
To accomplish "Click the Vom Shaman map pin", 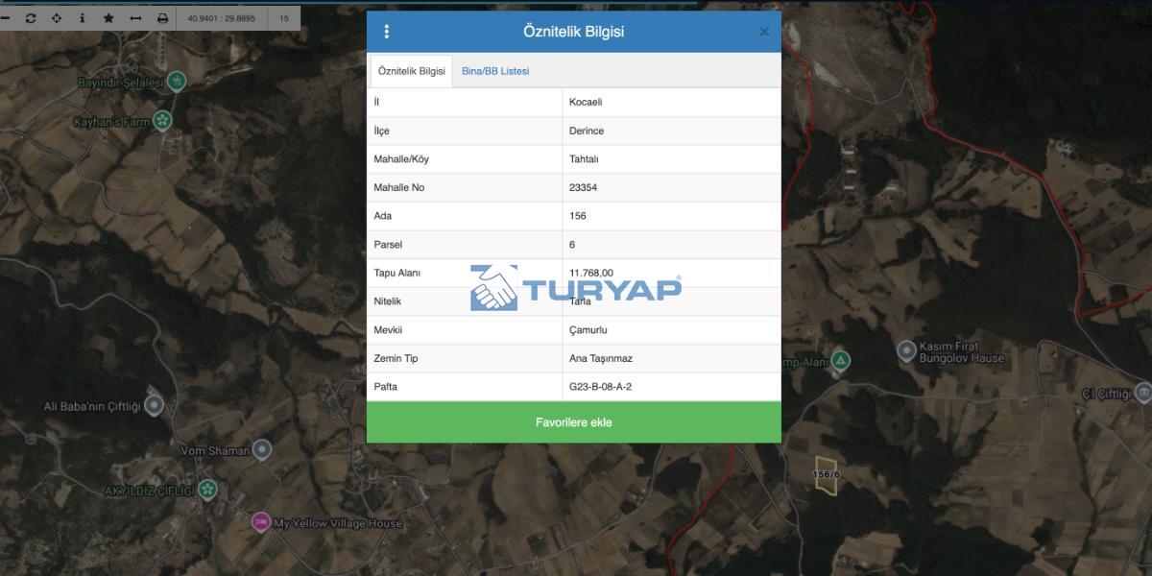I will (x=263, y=449).
